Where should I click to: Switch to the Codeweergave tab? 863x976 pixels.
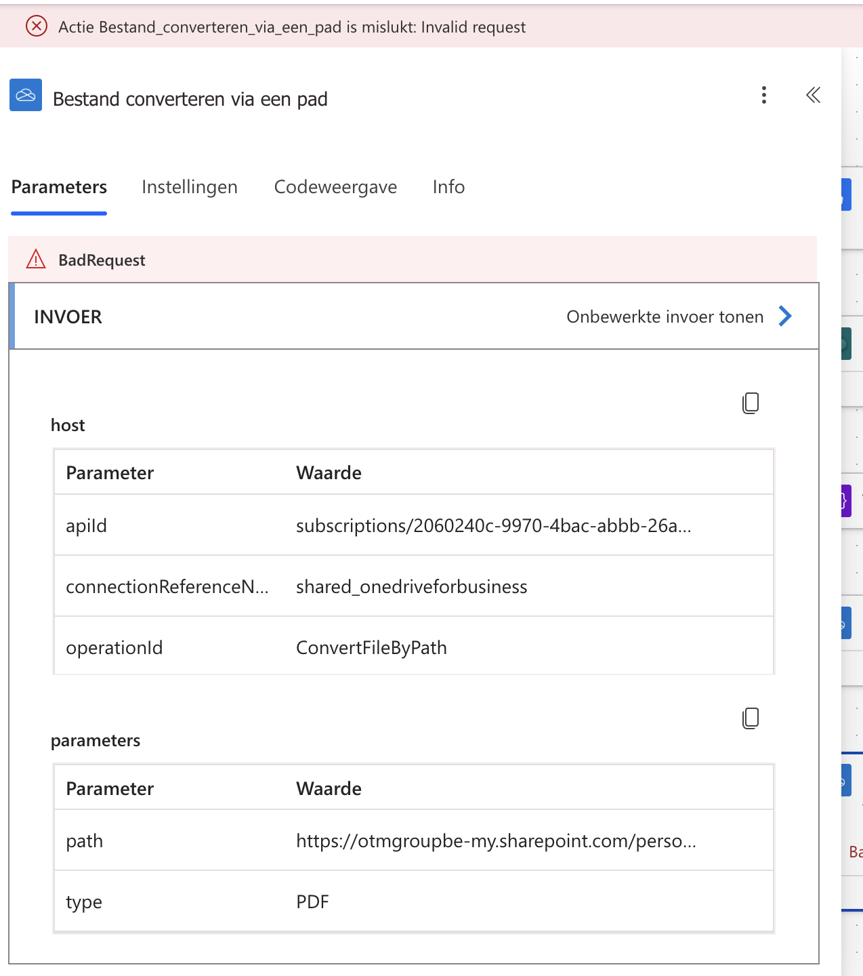point(335,187)
